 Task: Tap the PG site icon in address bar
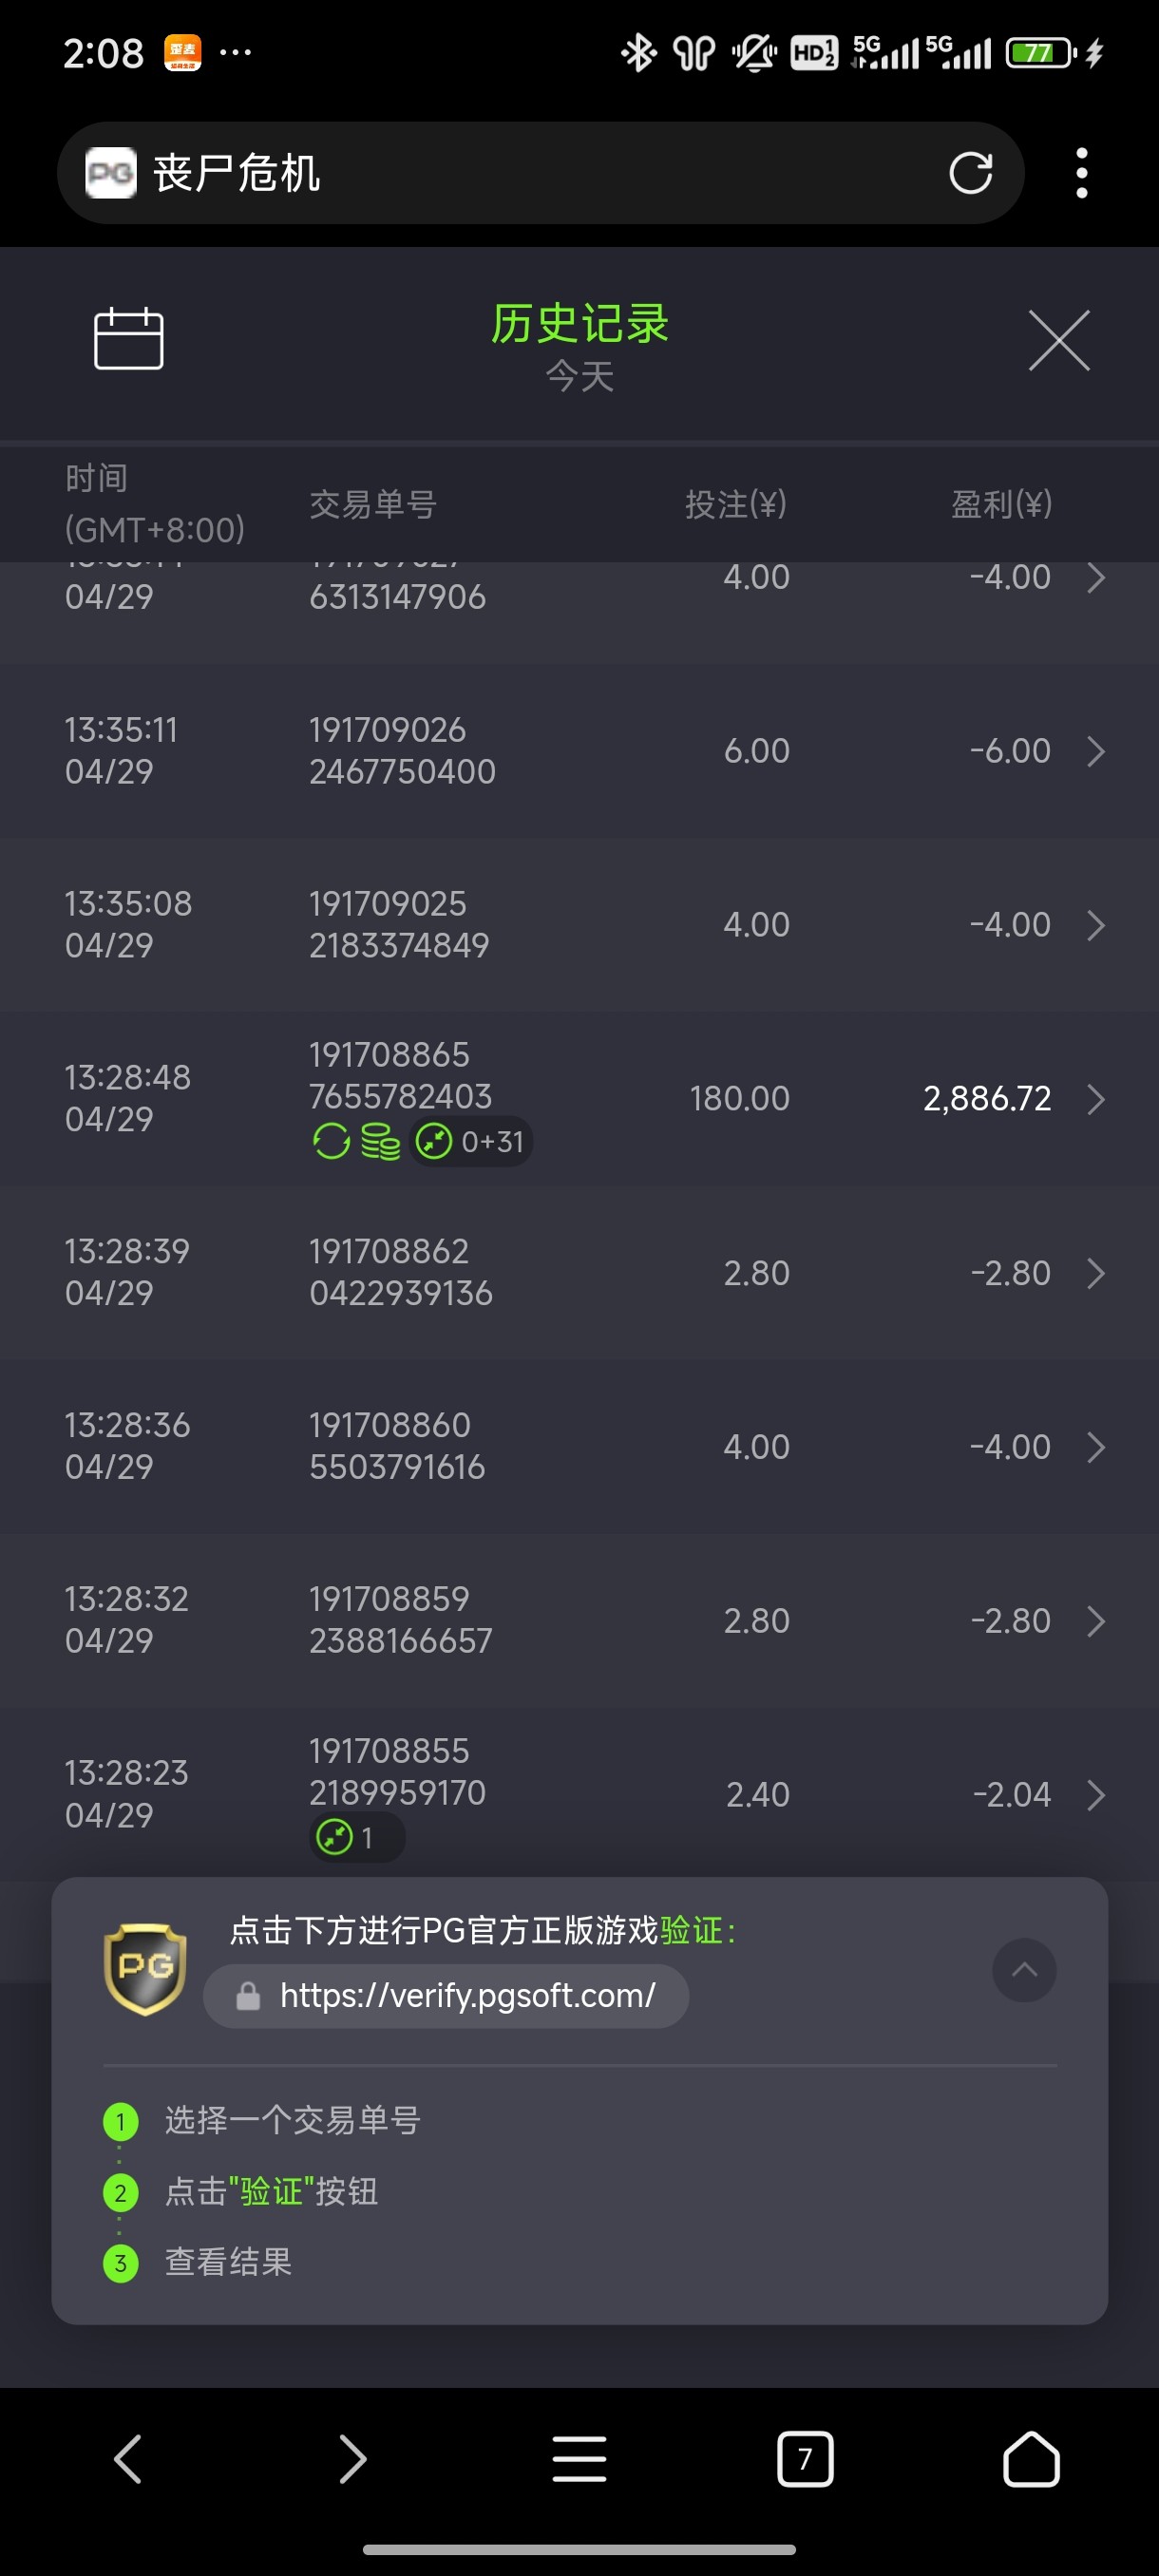click(x=110, y=173)
